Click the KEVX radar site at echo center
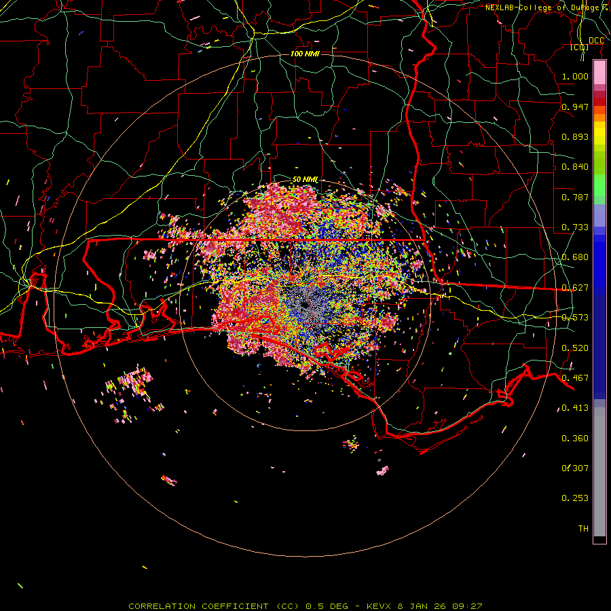The width and height of the screenshot is (611, 611). coord(305,305)
